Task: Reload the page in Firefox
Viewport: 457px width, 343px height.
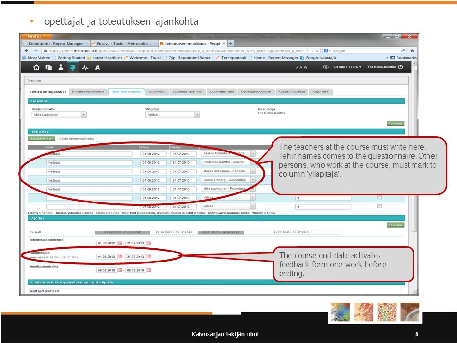Action: [317, 51]
